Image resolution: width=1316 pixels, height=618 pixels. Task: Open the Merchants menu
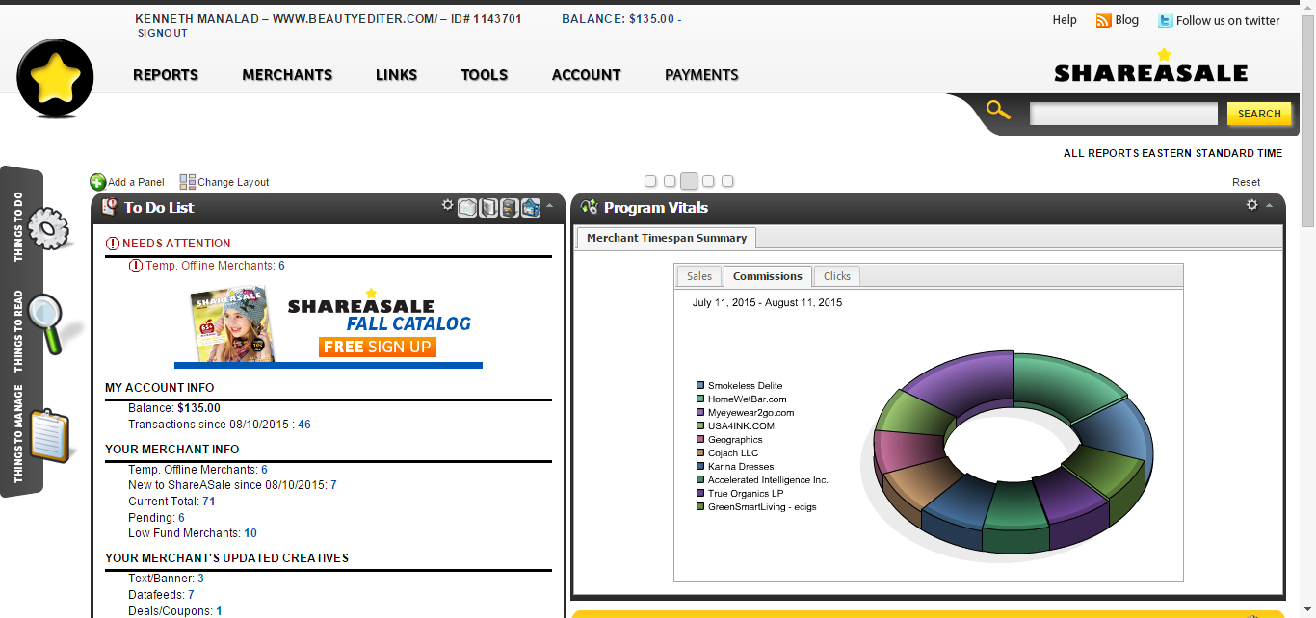point(287,75)
